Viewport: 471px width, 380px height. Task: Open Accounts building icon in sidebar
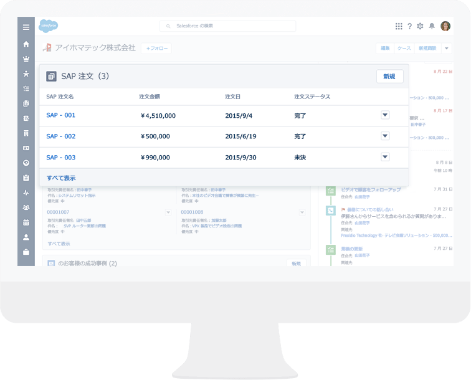click(26, 133)
